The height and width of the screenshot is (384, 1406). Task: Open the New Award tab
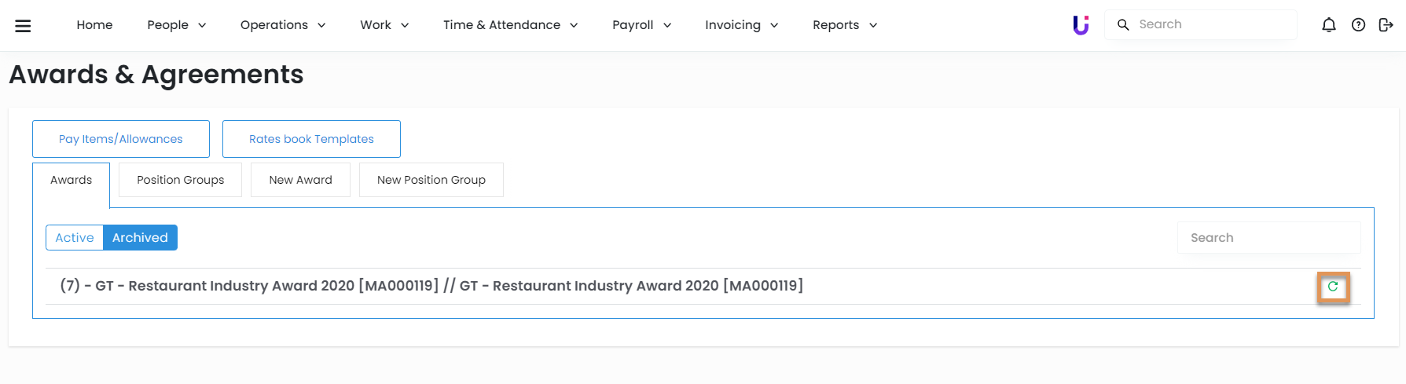(x=300, y=180)
